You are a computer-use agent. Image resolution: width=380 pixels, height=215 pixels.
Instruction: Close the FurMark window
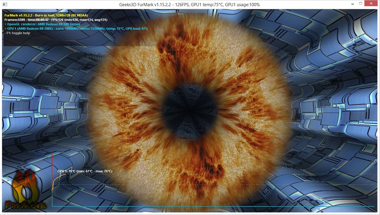[371, 4]
